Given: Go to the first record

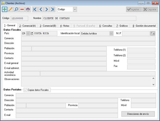Looking at the screenshot, I should (x=35, y=9).
